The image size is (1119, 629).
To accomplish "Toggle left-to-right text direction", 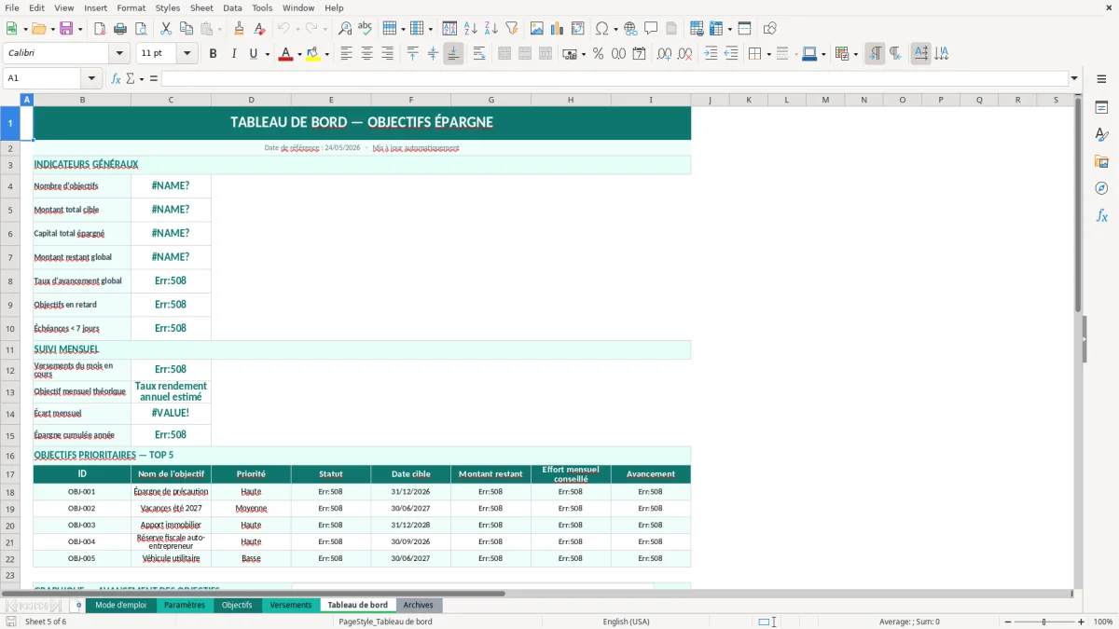I will [x=875, y=54].
